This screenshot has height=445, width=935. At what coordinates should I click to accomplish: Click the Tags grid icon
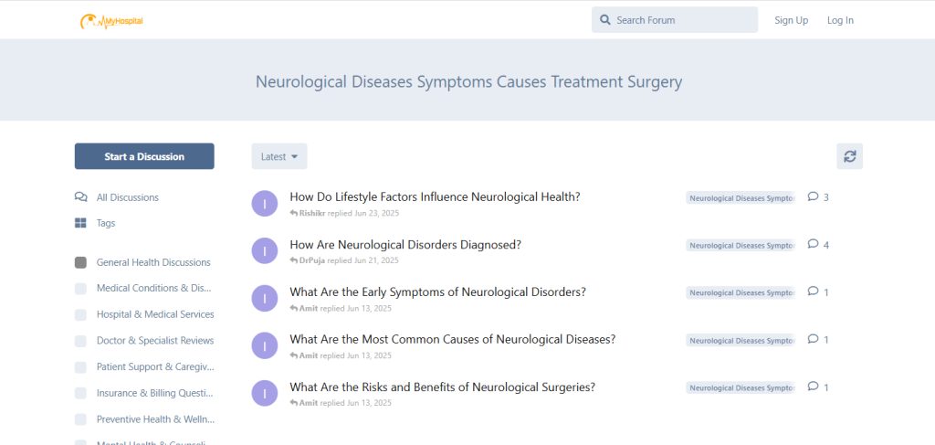(x=80, y=223)
